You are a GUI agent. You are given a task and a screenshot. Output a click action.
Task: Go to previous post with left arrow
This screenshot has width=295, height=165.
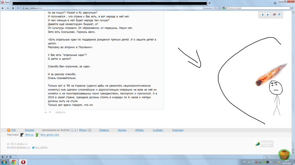pos(263,15)
